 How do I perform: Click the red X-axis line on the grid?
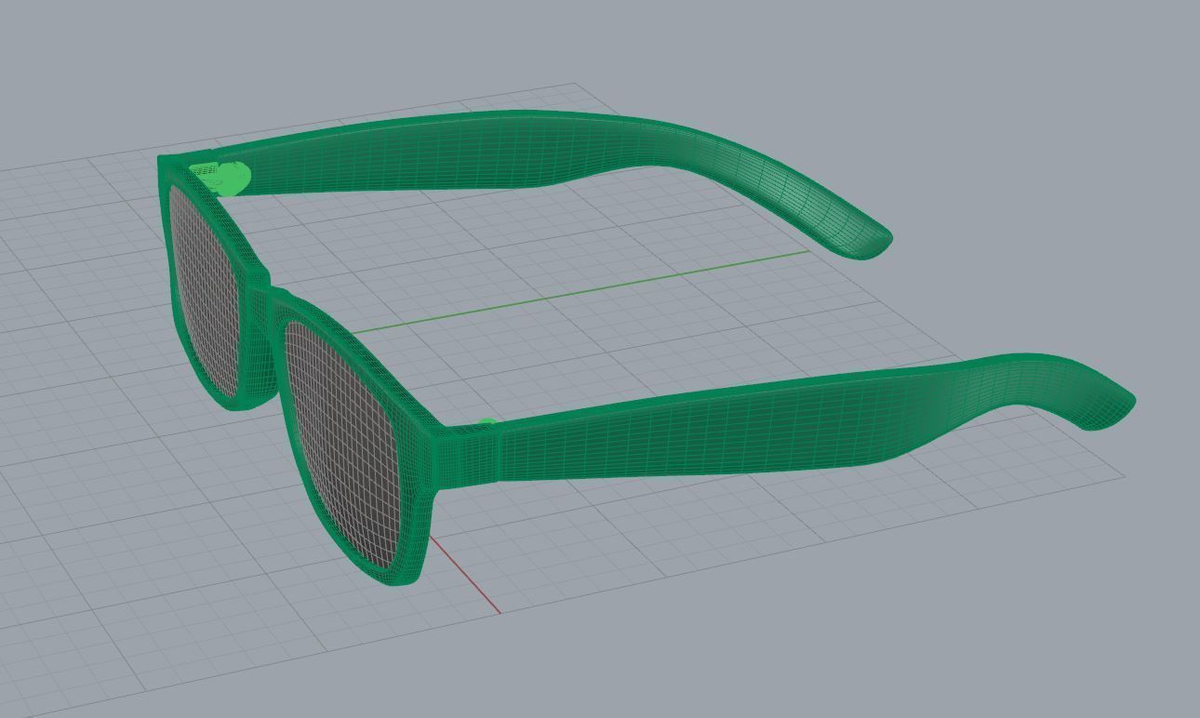465,576
